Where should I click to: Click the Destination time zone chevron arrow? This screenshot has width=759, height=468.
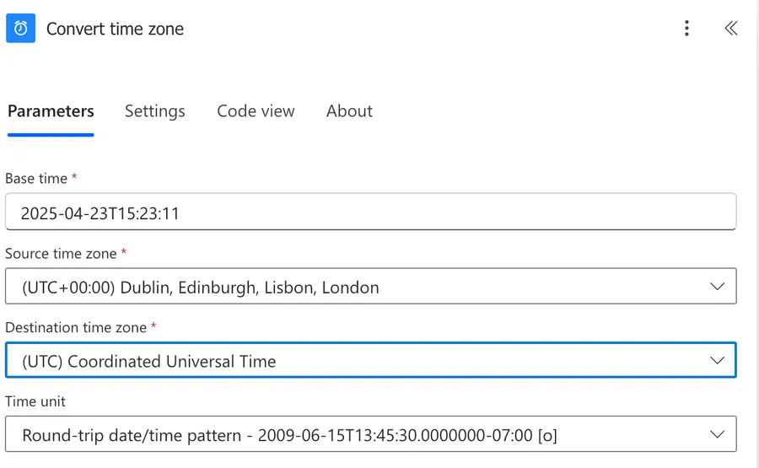click(717, 361)
